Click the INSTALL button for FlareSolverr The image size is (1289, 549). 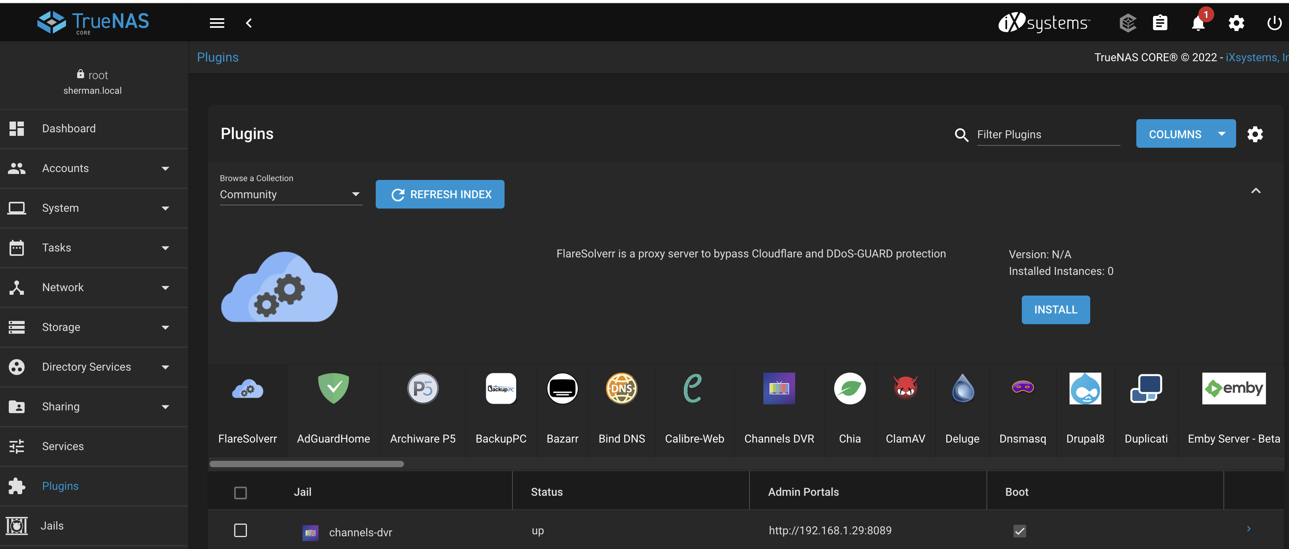tap(1055, 310)
